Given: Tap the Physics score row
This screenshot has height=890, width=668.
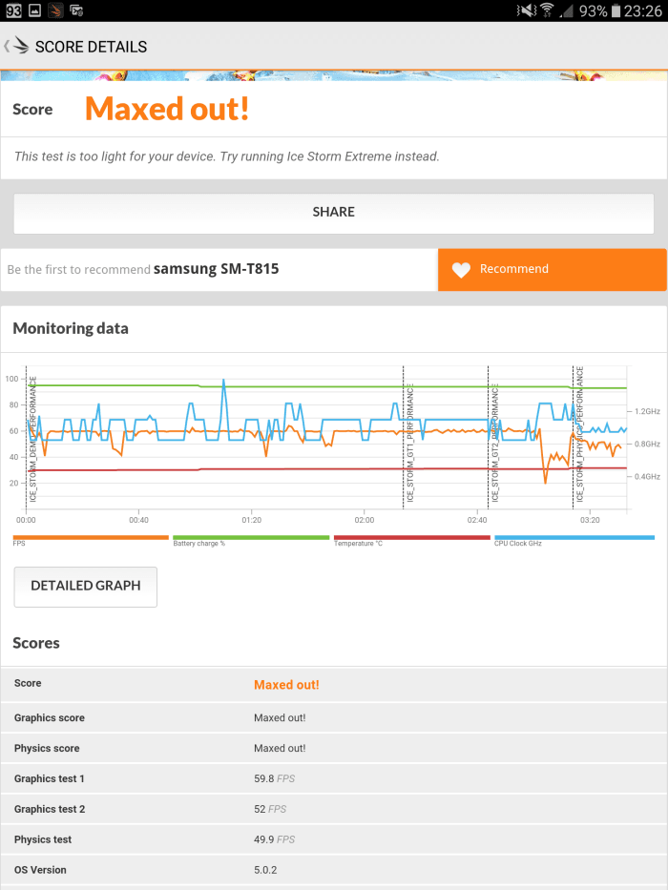Looking at the screenshot, I should (334, 748).
